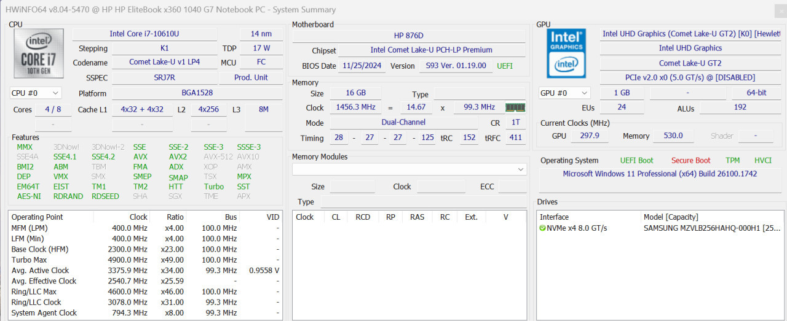The height and width of the screenshot is (321, 787).
Task: Select the Intel Core i7-10610U name field
Action: tap(144, 34)
